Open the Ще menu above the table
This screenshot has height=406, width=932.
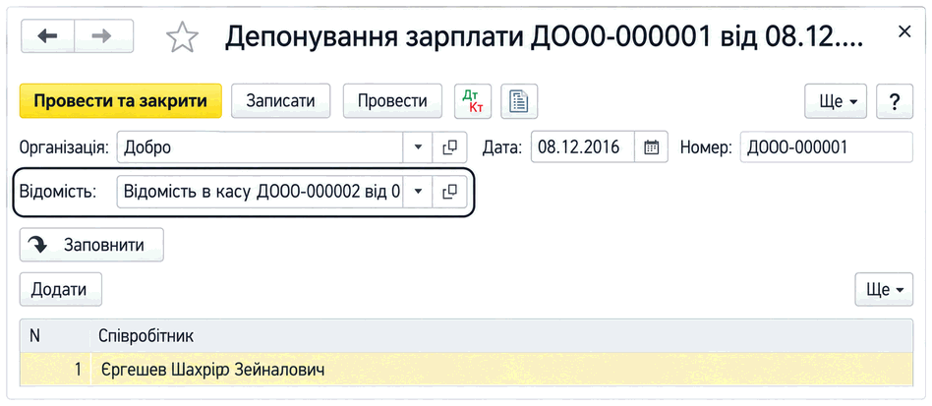[884, 289]
